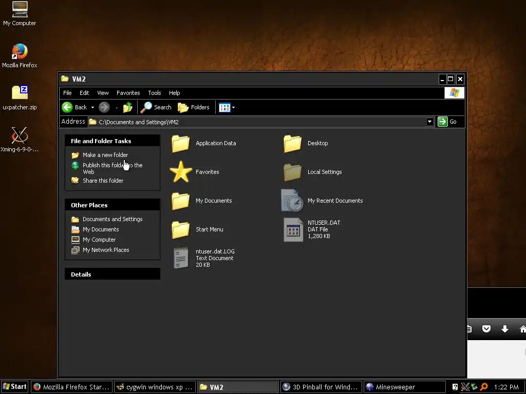
Task: Click the Xming X tray icon
Action: tap(465, 387)
